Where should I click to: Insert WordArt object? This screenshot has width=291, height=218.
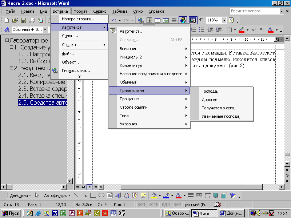pyautogui.click(x=118, y=195)
